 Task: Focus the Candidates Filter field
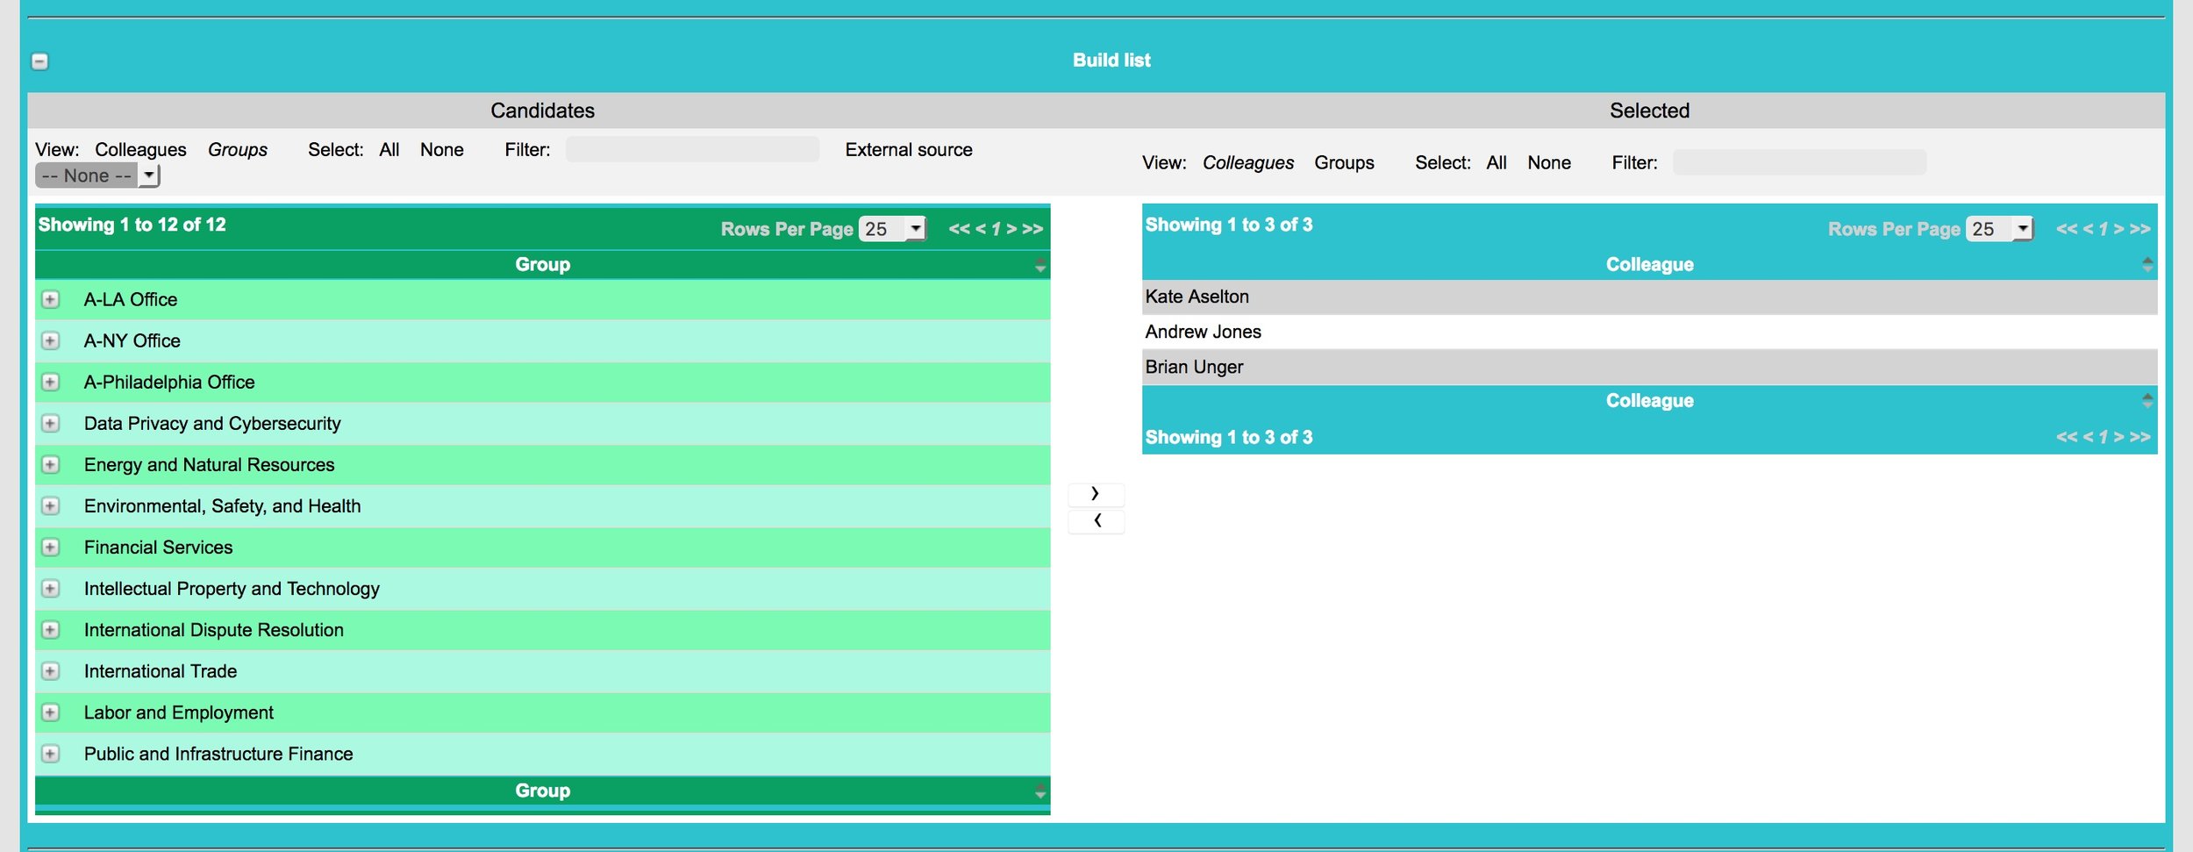[692, 149]
